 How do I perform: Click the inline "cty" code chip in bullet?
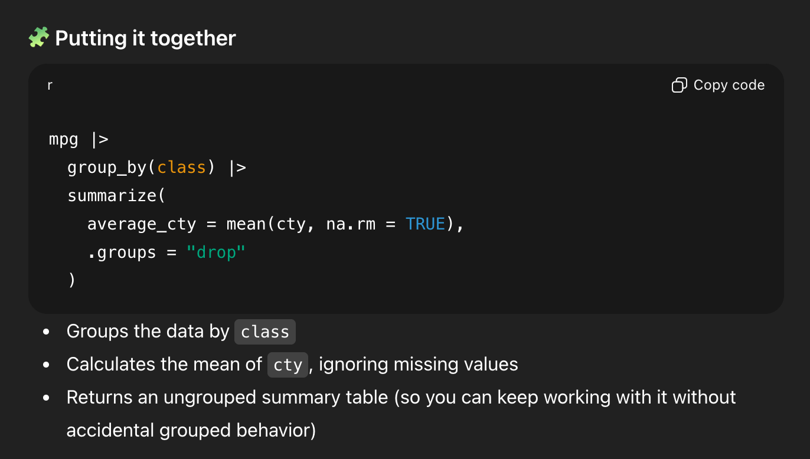click(x=288, y=365)
